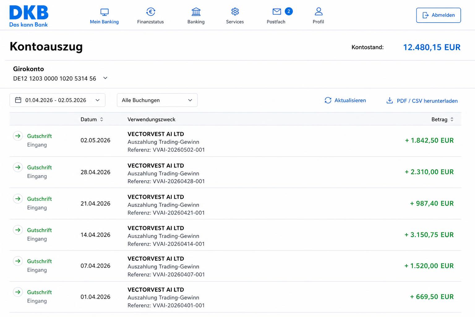This screenshot has height=317, width=475.
Task: Click Referenz: VVAI-20260407-001
Action: (166, 275)
